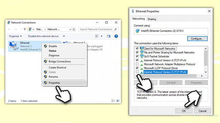Click the items list scroll down arrow

point(205,72)
